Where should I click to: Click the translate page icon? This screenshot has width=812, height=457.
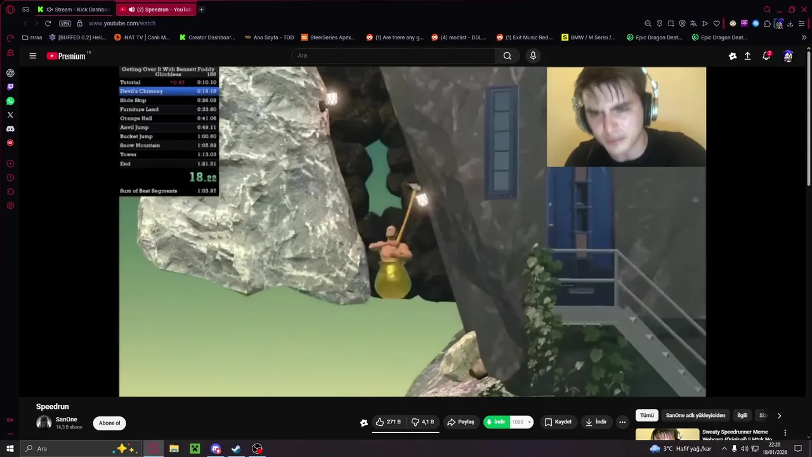coord(693,23)
